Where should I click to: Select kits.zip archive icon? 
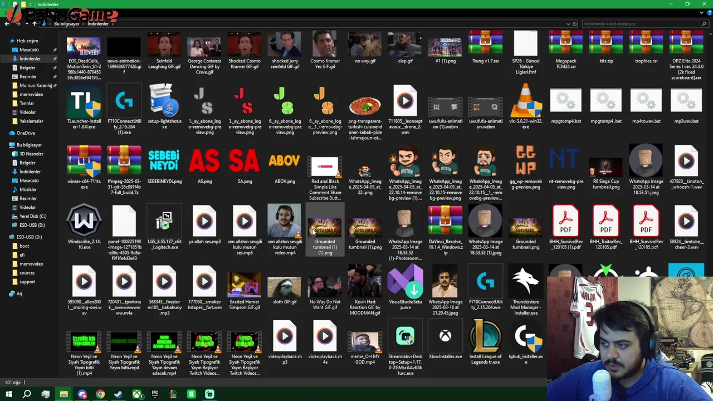point(605,42)
